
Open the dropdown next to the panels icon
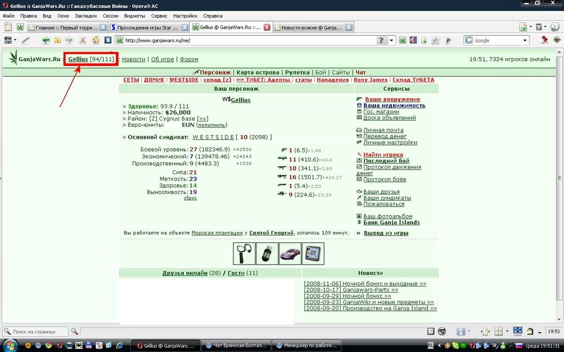click(15, 40)
